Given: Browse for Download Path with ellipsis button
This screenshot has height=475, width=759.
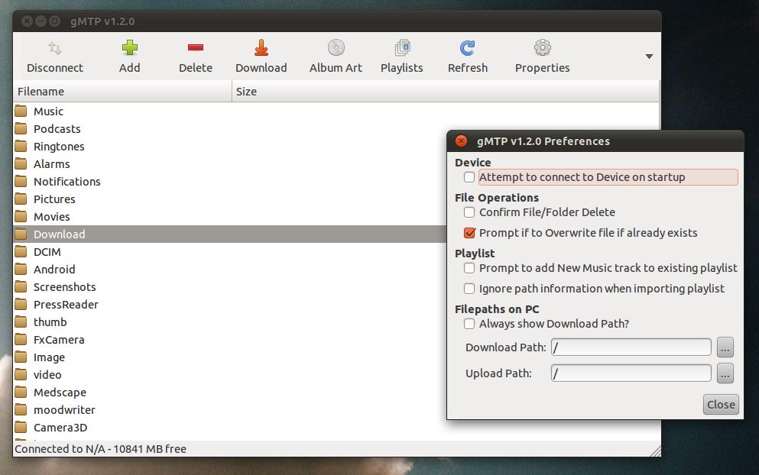Looking at the screenshot, I should (x=725, y=347).
